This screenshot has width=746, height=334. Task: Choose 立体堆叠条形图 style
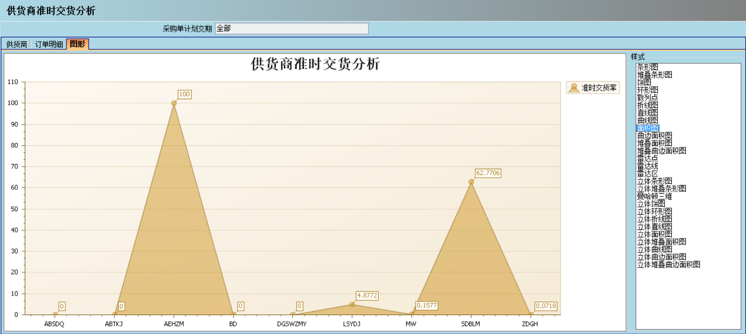pyautogui.click(x=662, y=189)
